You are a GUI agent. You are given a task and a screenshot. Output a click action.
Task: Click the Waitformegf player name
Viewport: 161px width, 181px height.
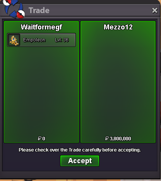(x=41, y=27)
